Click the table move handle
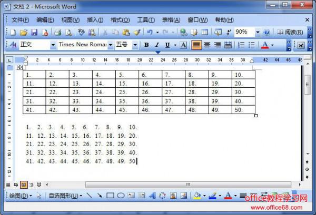The height and width of the screenshot is (215, 316). 19,67
